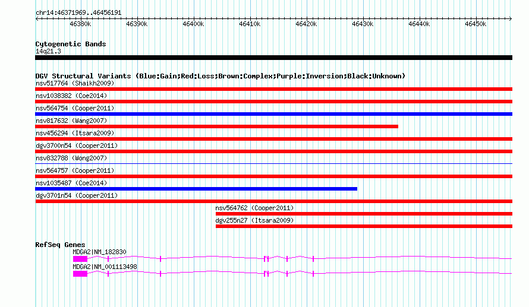This screenshot has width=529, height=307.
Task: Click the blue gain bar for nsv1035487
Action: pos(196,189)
